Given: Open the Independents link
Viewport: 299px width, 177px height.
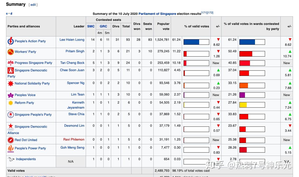Looking at the screenshot, I should tap(26, 159).
